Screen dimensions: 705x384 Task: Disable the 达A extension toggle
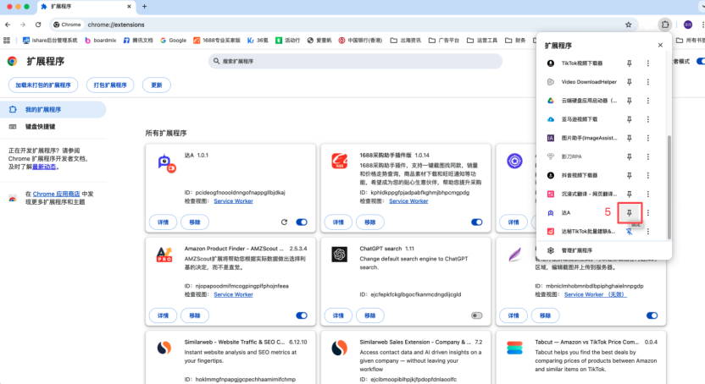point(301,222)
